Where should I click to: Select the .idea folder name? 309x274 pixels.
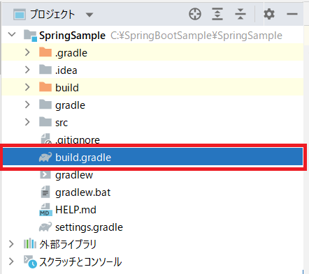tap(66, 70)
